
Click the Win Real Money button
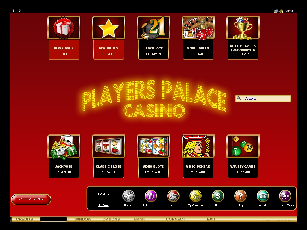pos(31,199)
